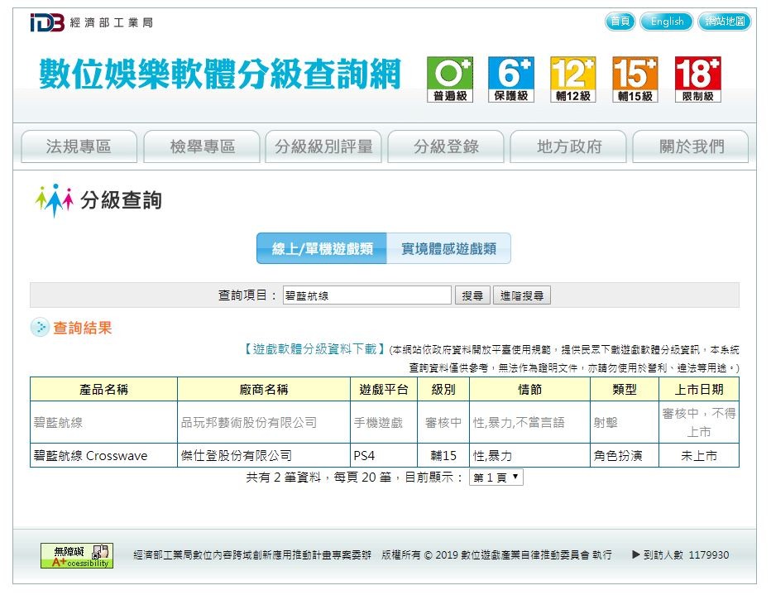Open 進階搜尋 advanced search
Screen dimensions: 771x595
coord(522,295)
